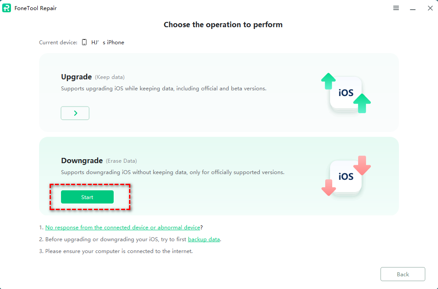
Task: Click the '(Erase Data)' label
Action: pyautogui.click(x=121, y=161)
